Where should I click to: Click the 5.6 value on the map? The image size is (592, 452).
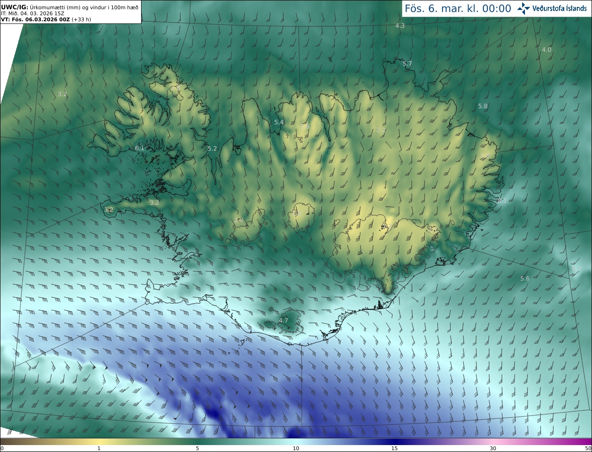[525, 278]
